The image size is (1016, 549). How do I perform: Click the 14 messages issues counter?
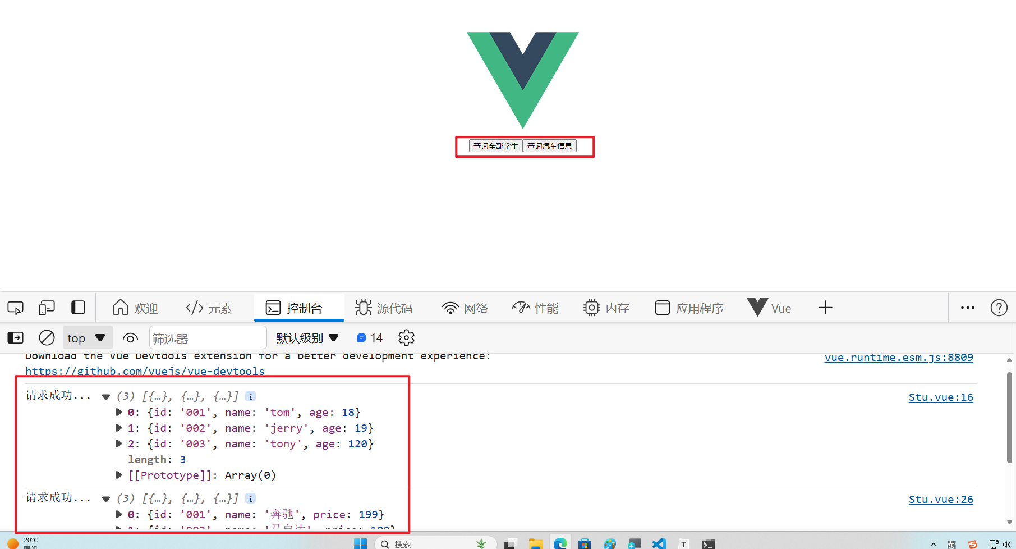[x=370, y=338]
